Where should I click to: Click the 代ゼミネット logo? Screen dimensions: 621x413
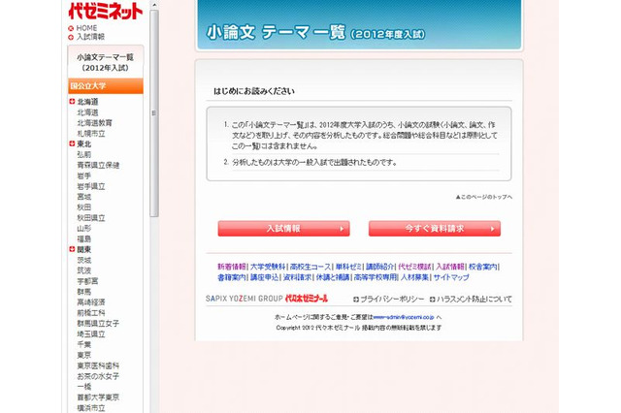pyautogui.click(x=106, y=11)
